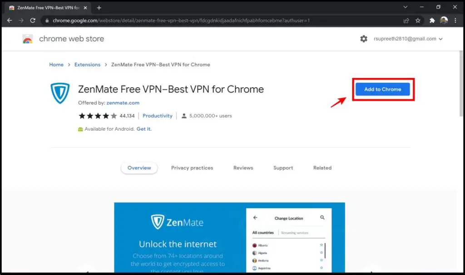The image size is (465, 275).
Task: Click the ZenMate shield extension icon
Action: pos(60,93)
